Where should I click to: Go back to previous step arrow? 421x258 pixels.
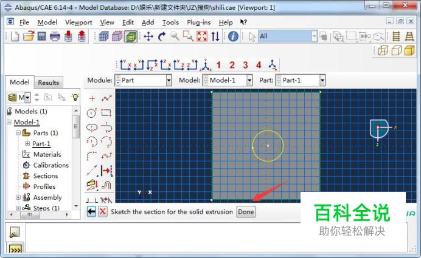(91, 212)
